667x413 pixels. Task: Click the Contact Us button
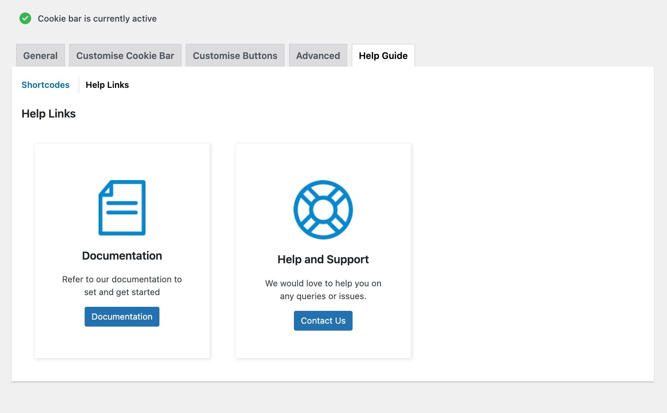click(x=323, y=321)
